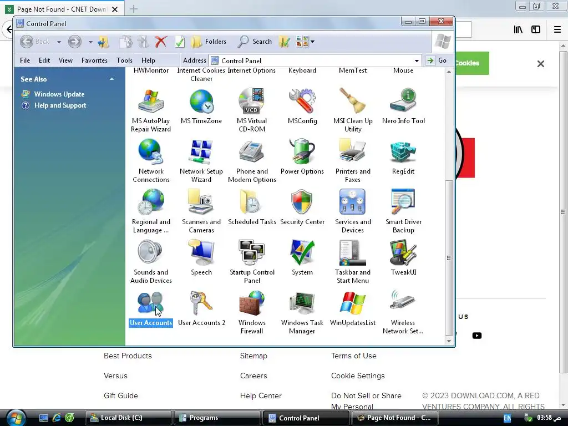Click the Go button beside Address
The image size is (568, 426).
click(x=437, y=60)
